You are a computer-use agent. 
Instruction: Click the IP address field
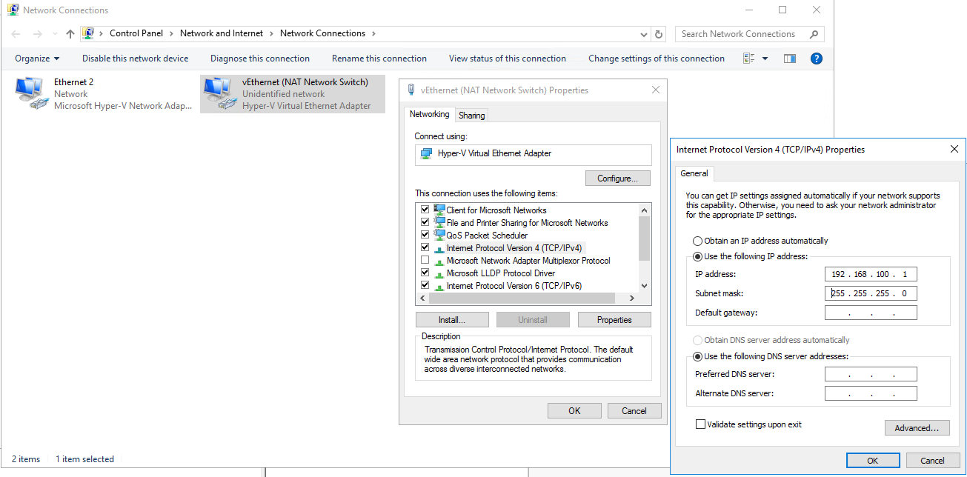click(871, 274)
